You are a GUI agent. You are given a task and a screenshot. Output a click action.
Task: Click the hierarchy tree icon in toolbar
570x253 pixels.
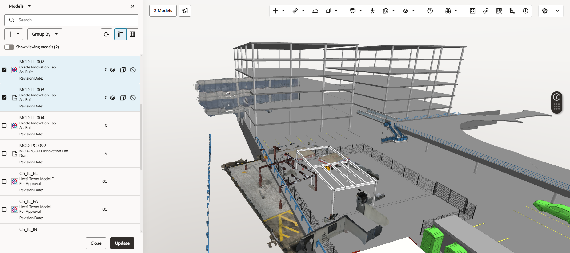pyautogui.click(x=512, y=11)
